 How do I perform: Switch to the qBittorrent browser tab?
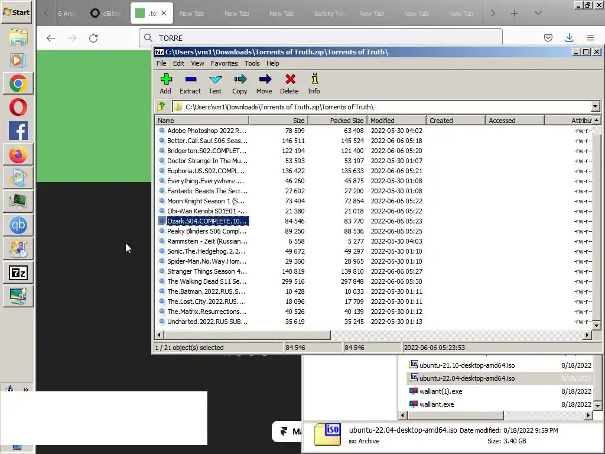pos(106,13)
